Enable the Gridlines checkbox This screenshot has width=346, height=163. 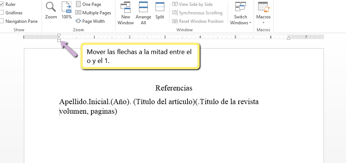point(2,13)
